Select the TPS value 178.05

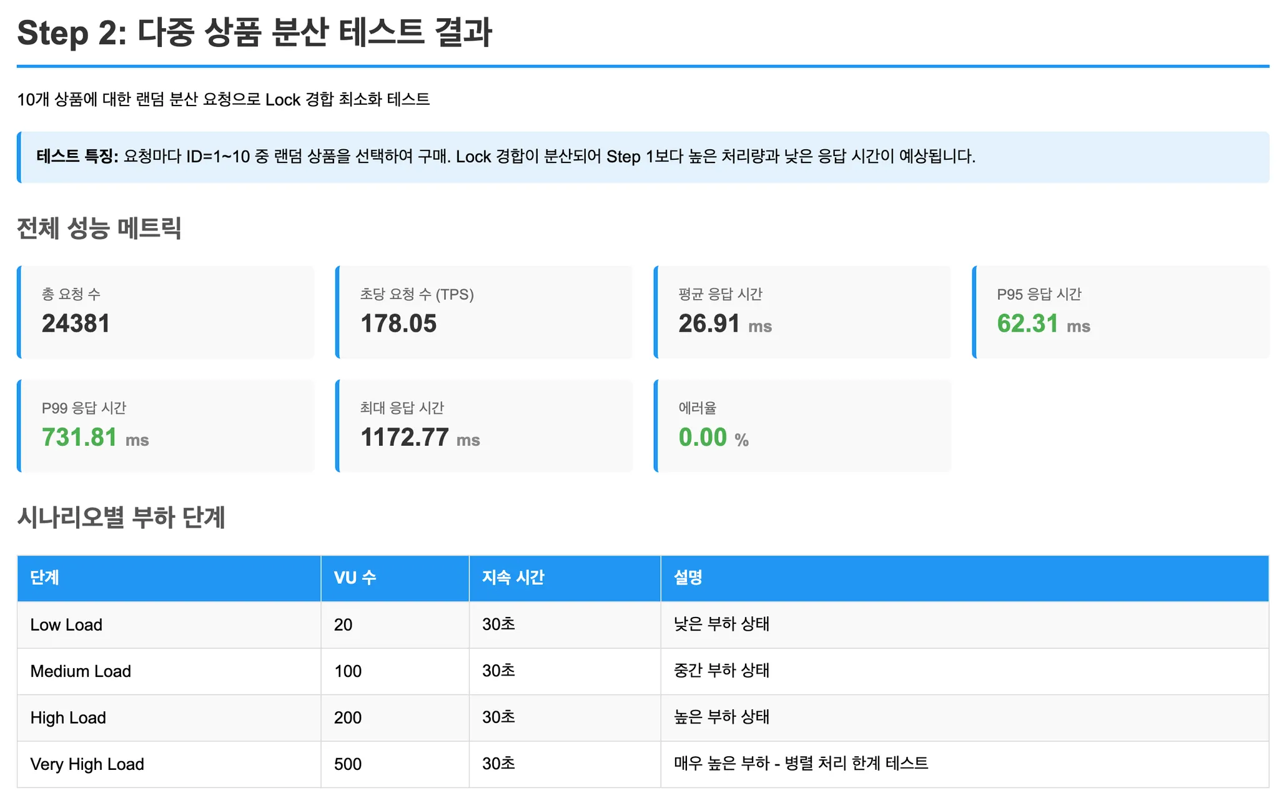pos(398,323)
